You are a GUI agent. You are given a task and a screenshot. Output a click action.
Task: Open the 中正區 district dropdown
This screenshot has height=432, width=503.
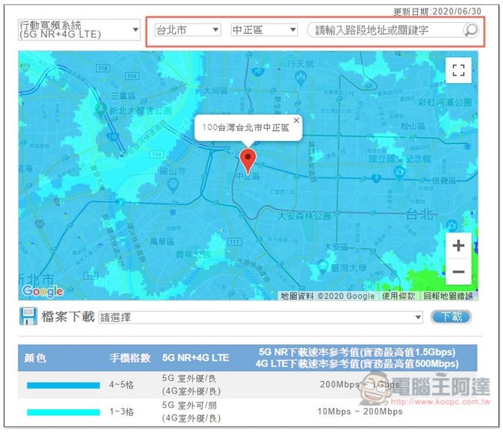[264, 30]
